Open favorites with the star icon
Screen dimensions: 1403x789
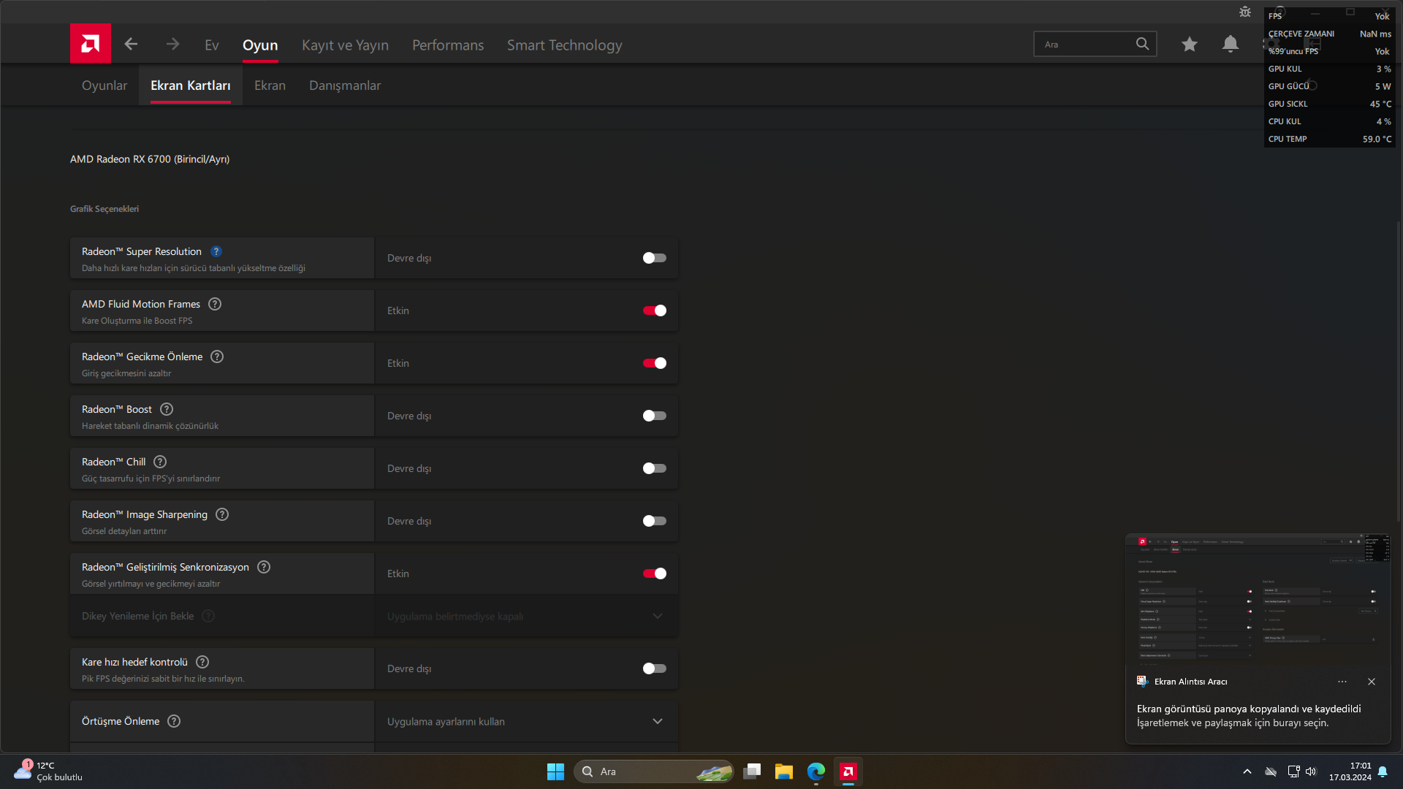coord(1190,45)
